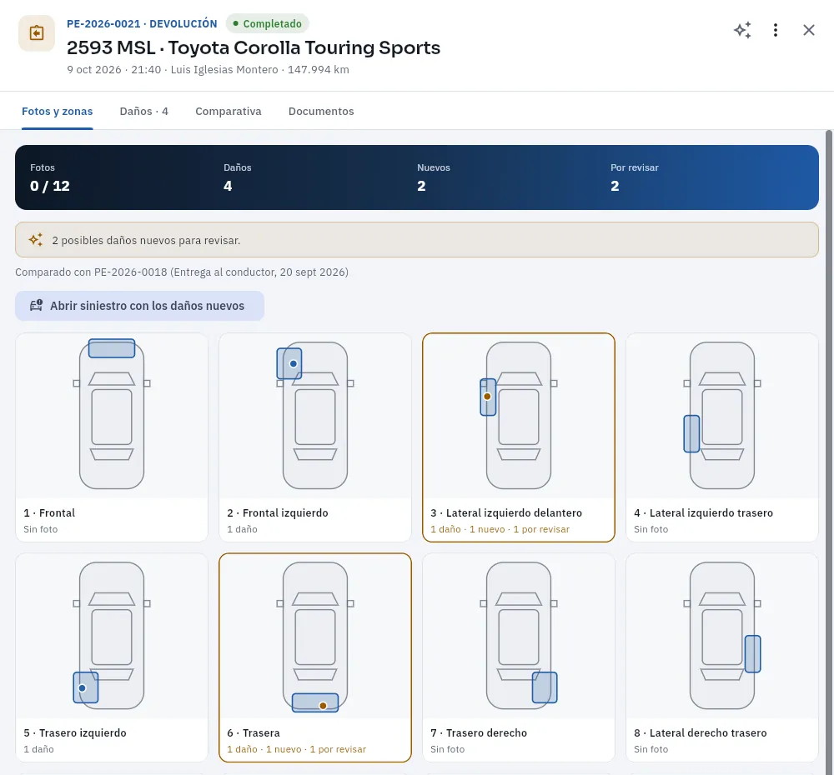Open the 3 · Lateral izquierdo delantero card
834x775 pixels.
(x=519, y=437)
